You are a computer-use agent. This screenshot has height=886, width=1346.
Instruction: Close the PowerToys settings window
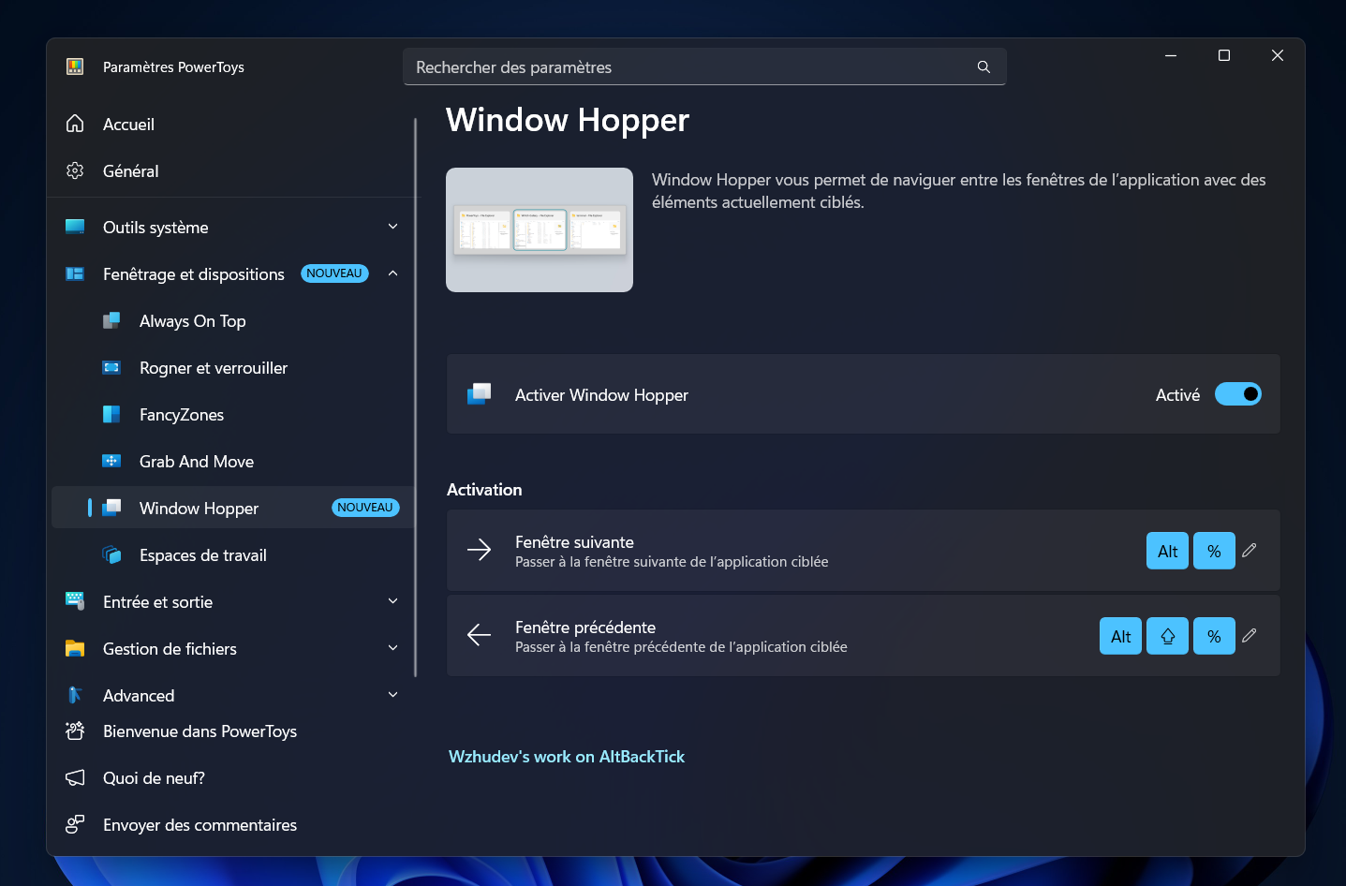point(1277,55)
